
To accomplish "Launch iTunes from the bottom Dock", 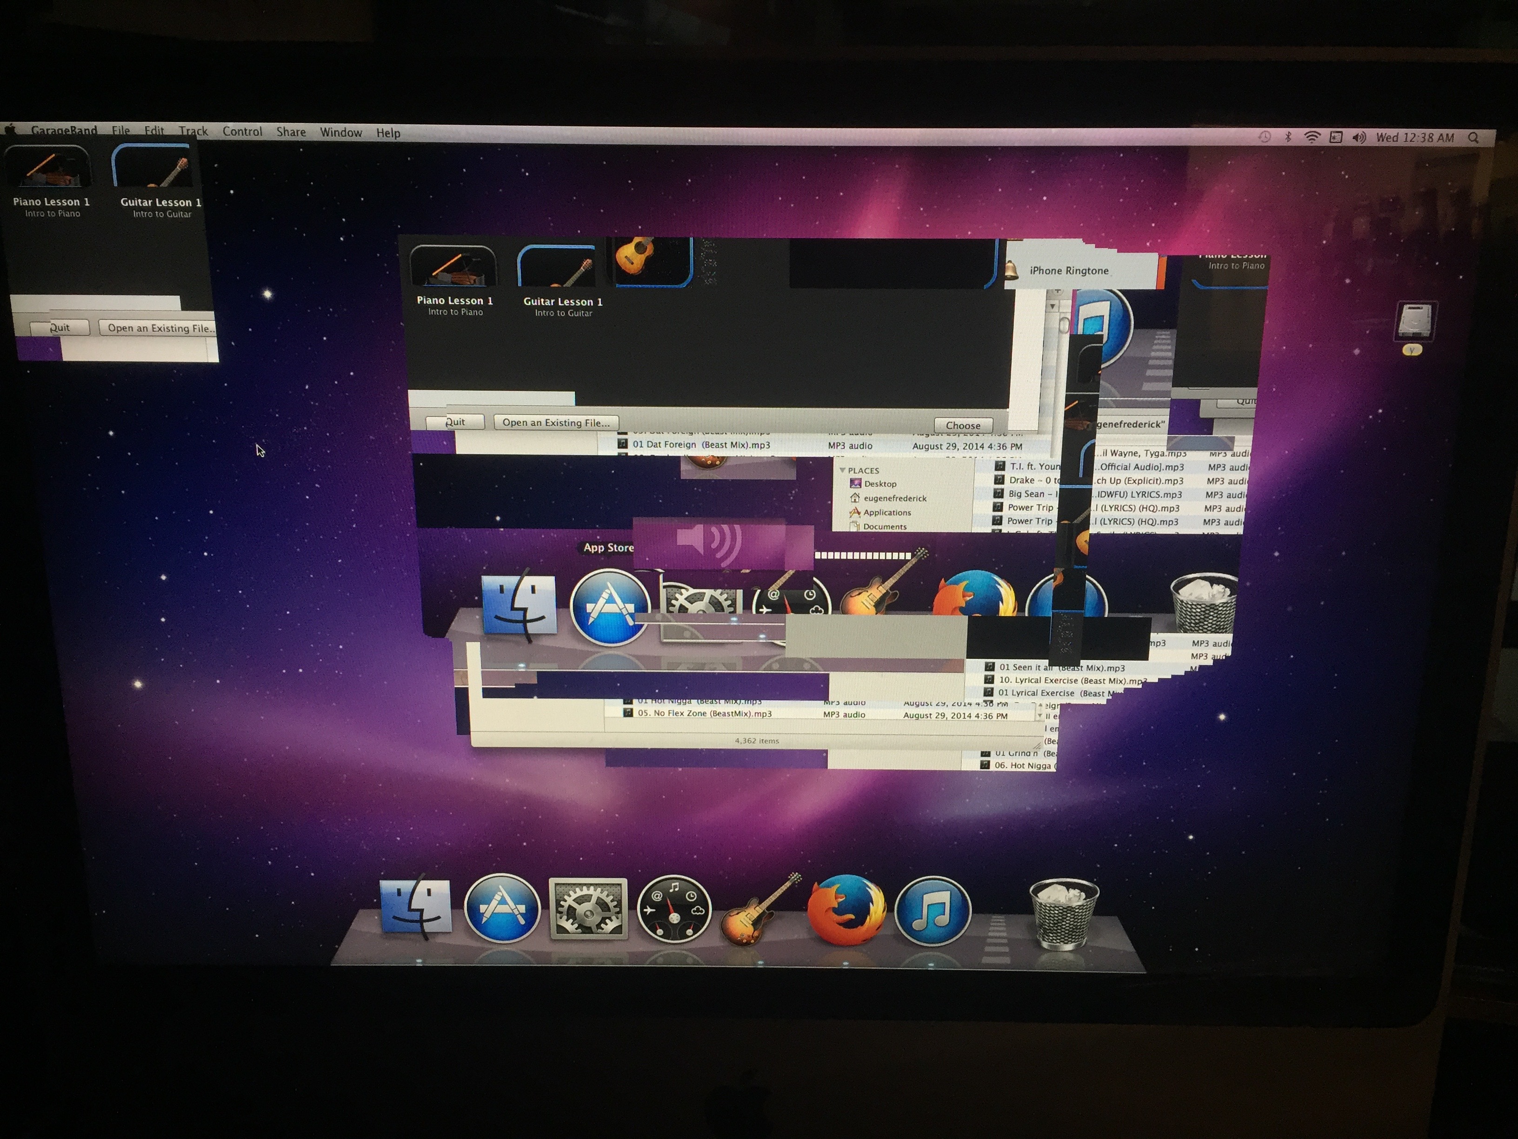I will click(932, 911).
